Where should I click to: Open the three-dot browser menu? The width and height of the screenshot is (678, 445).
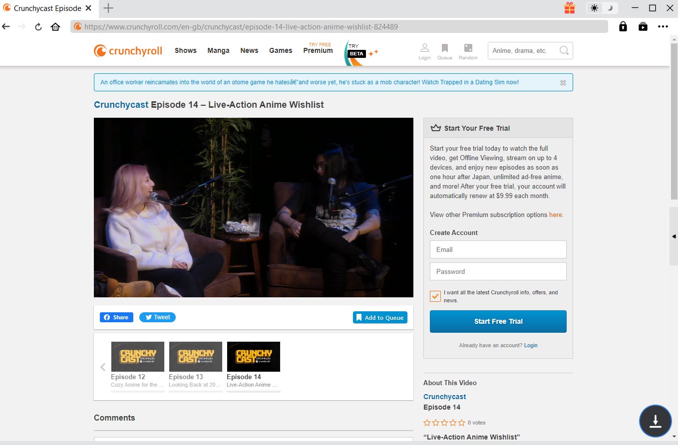tap(663, 26)
